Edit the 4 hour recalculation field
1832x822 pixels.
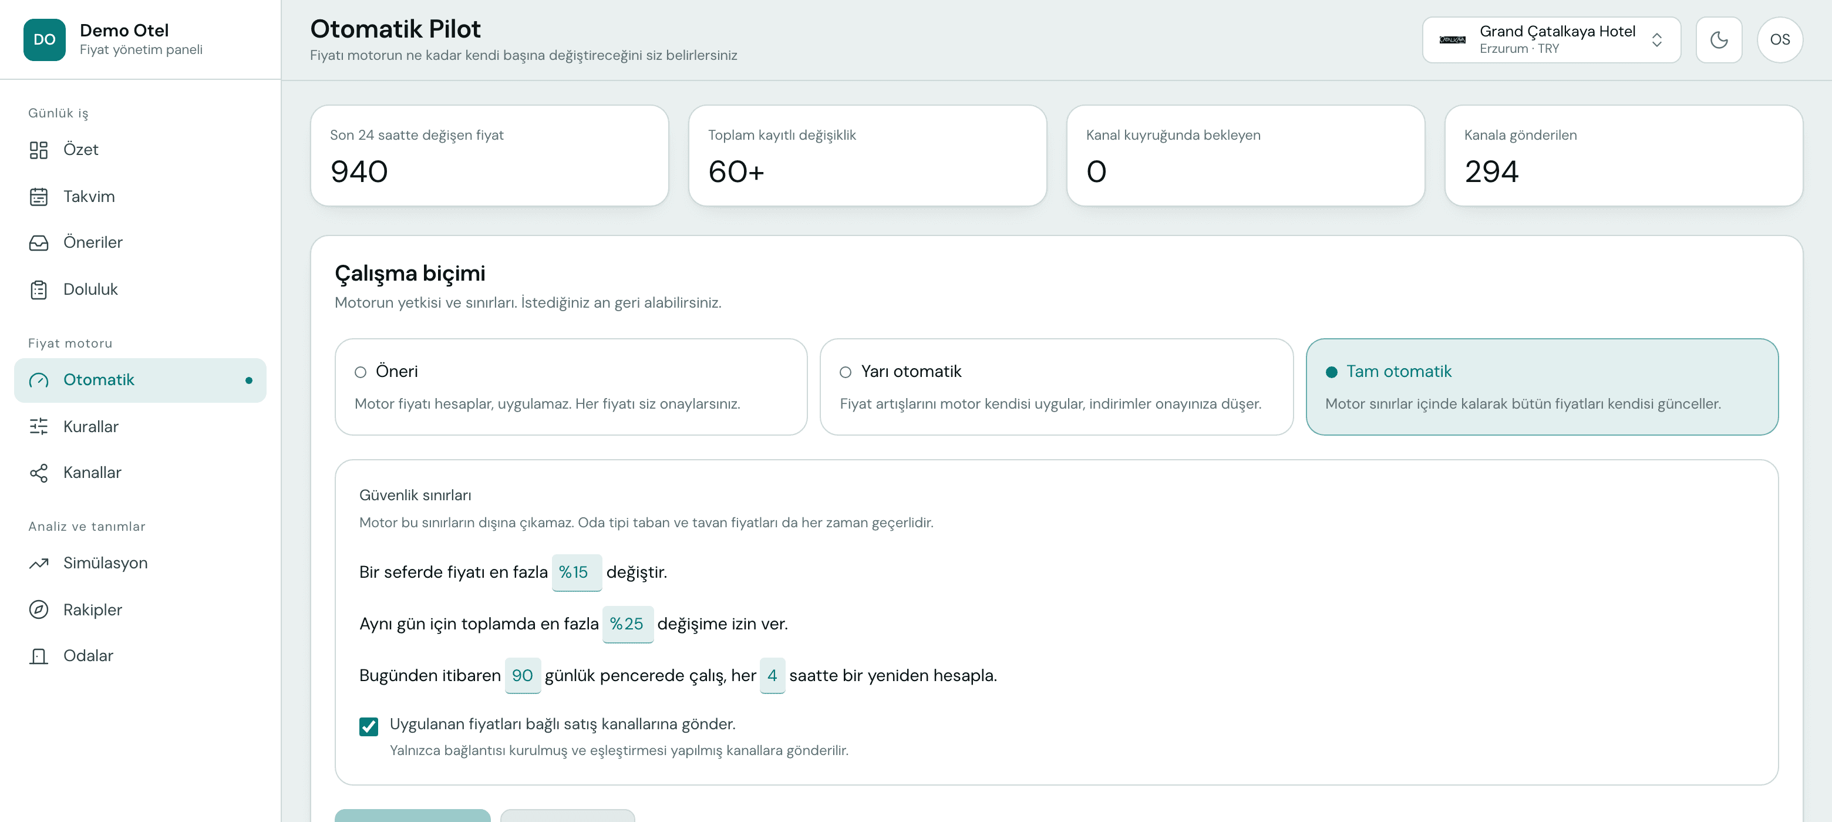pyautogui.click(x=772, y=676)
